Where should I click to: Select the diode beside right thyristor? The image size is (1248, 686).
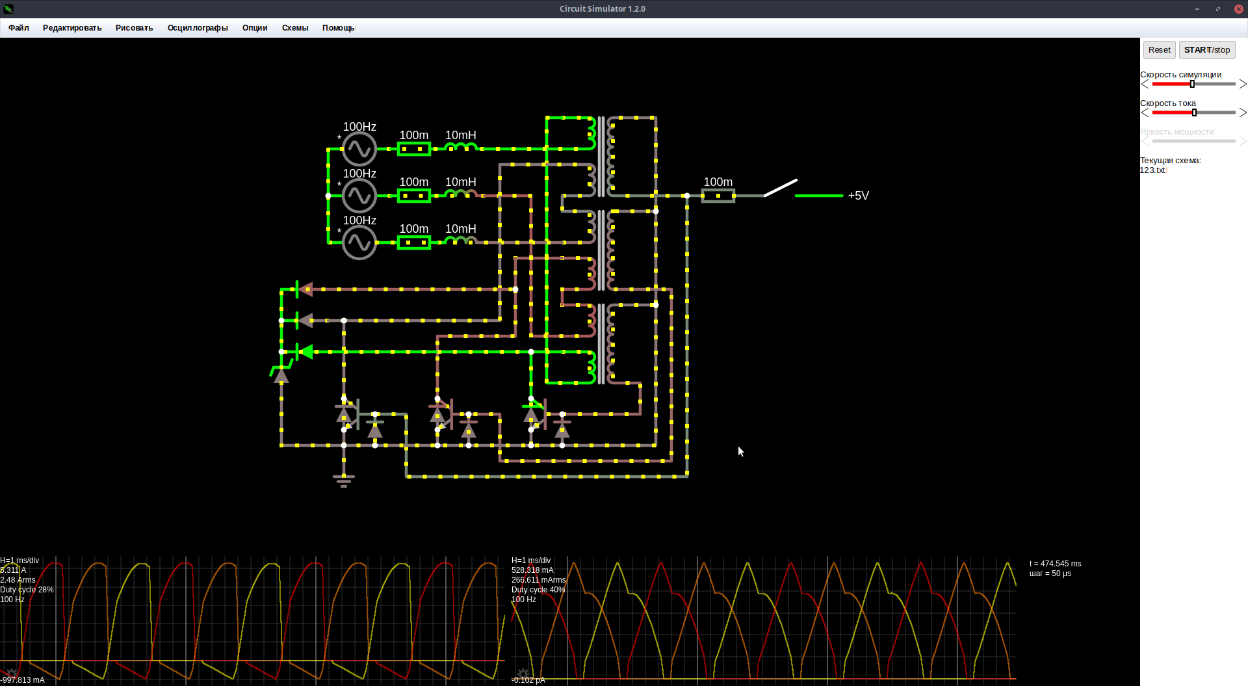coord(562,430)
